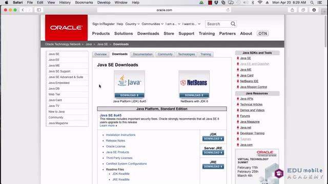Image resolution: width=328 pixels, height=184 pixels.
Task: Switch to the Overview tab
Action: pos(100,54)
